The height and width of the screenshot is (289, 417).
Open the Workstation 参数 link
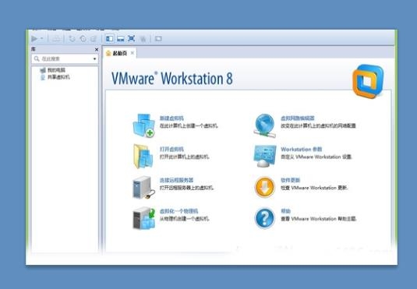302,149
